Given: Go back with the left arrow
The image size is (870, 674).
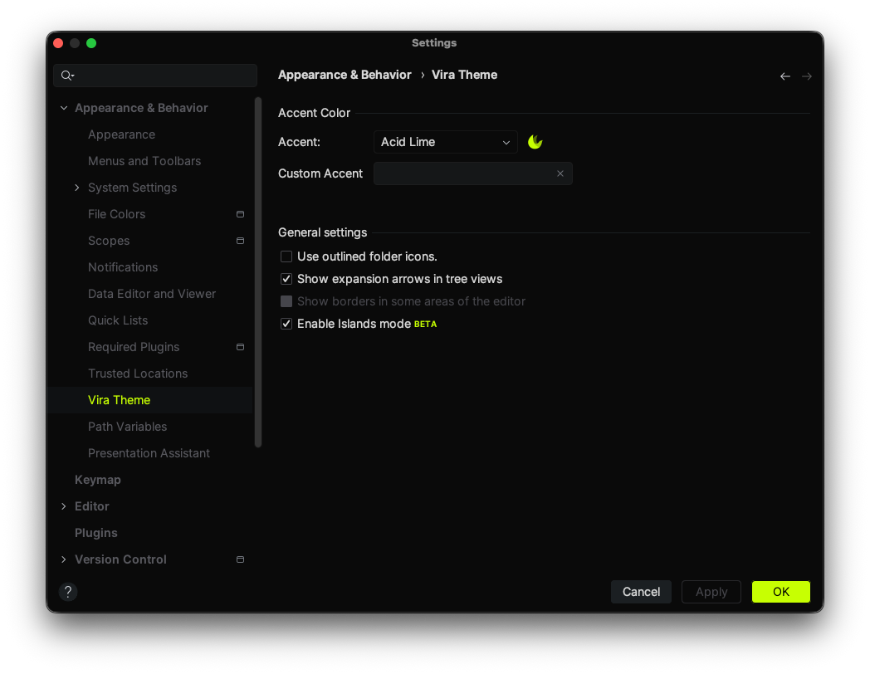Looking at the screenshot, I should (x=784, y=76).
